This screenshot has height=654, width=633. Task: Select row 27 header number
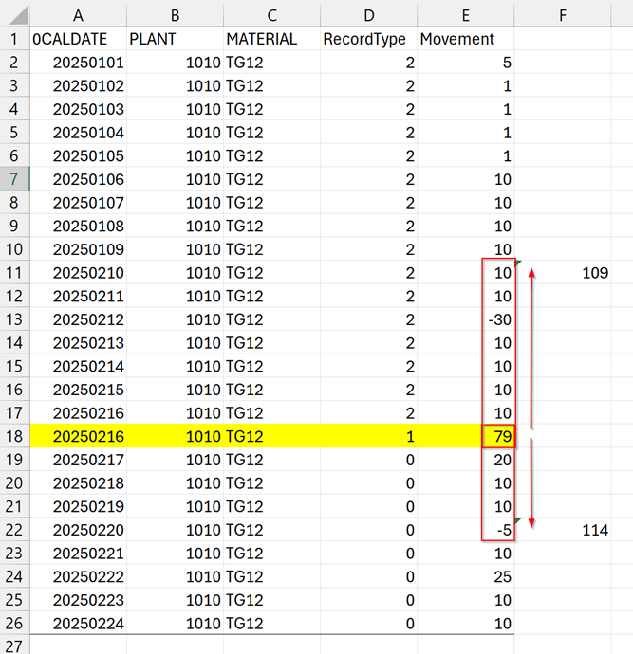pyautogui.click(x=14, y=645)
